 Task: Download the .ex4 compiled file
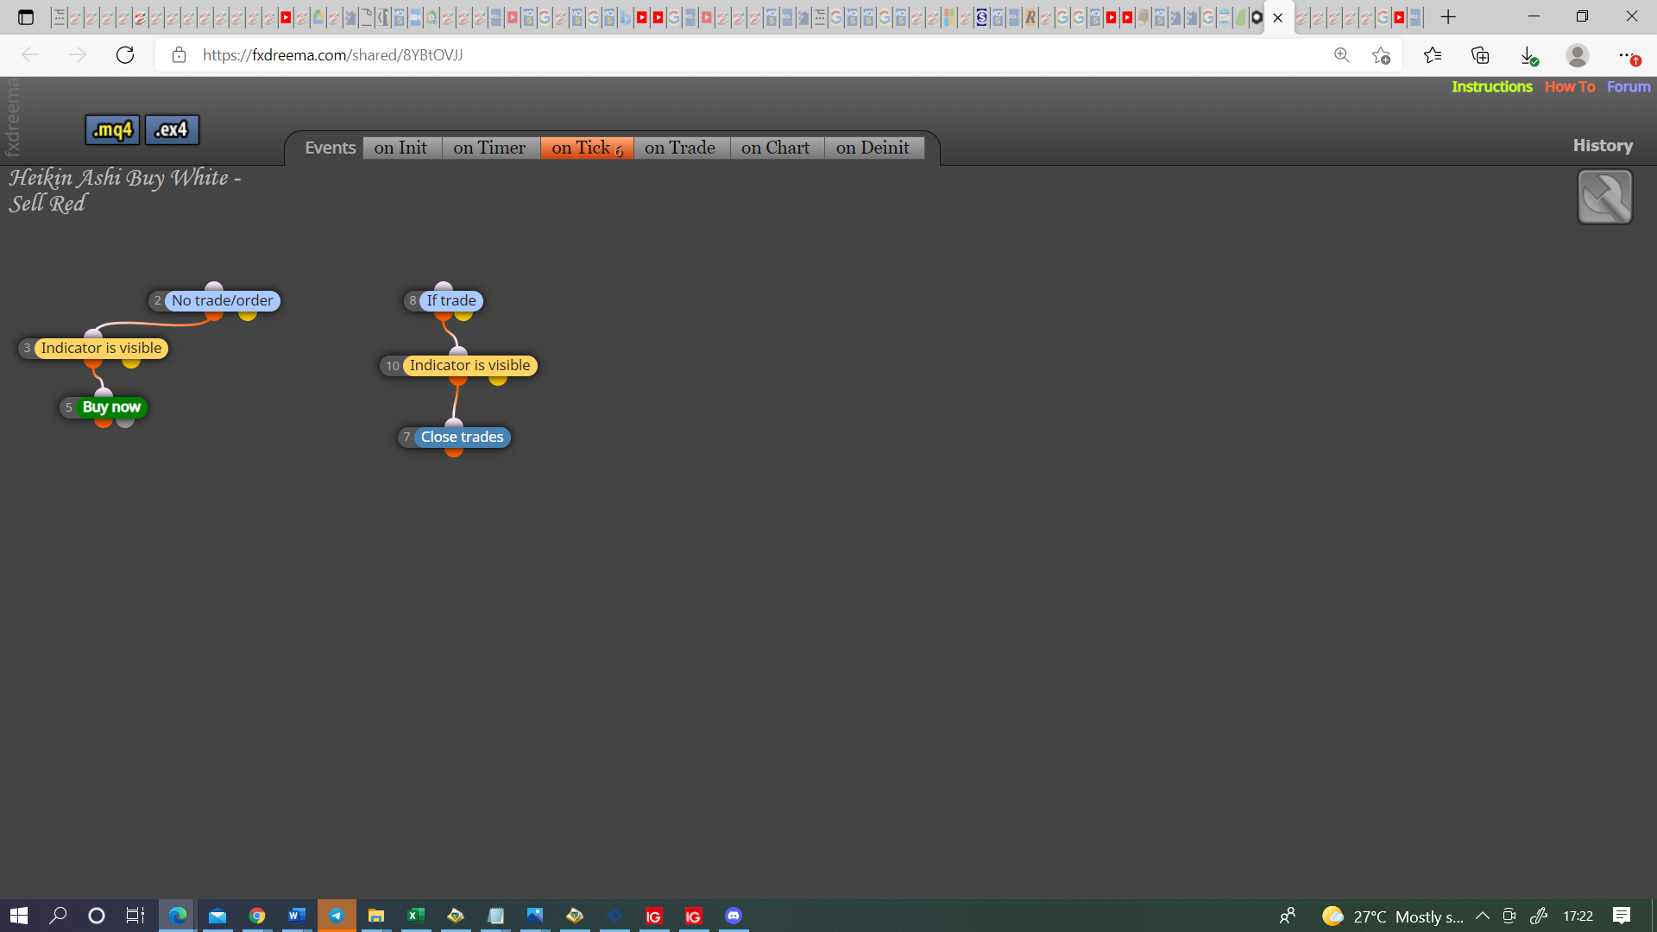point(172,129)
